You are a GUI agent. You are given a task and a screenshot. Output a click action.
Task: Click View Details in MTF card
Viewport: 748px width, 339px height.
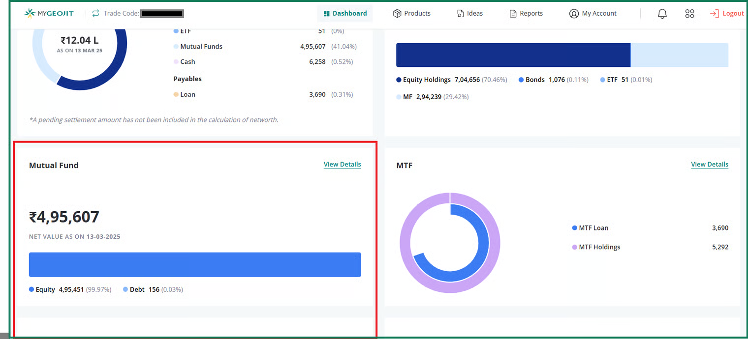(709, 165)
